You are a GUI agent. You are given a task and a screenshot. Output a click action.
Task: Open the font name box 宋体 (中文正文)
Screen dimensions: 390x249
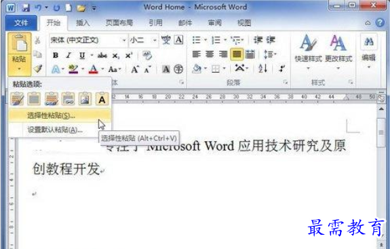pos(88,40)
